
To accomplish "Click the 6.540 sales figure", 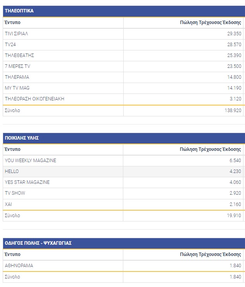I will click(235, 161).
